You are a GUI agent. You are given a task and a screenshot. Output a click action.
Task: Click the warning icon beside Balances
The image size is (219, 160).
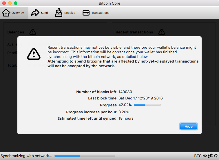point(33,32)
